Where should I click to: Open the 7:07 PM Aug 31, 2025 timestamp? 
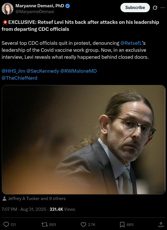coord(24,209)
